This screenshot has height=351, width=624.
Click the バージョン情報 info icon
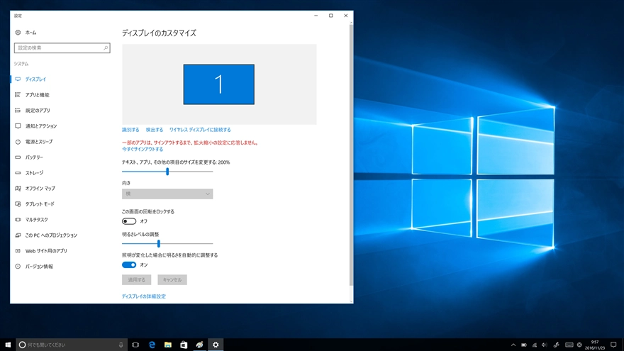18,267
